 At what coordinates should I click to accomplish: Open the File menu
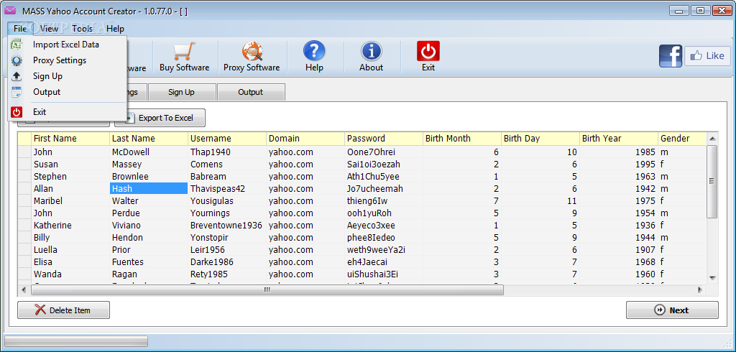point(19,29)
